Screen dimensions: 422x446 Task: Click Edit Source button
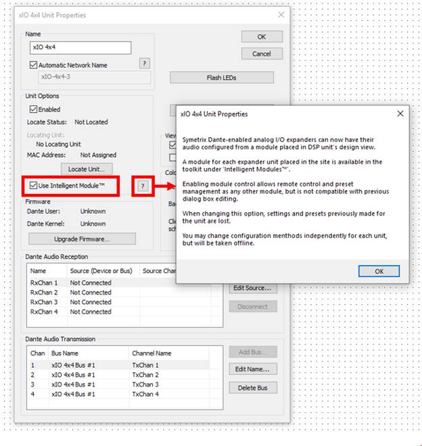coord(253,288)
